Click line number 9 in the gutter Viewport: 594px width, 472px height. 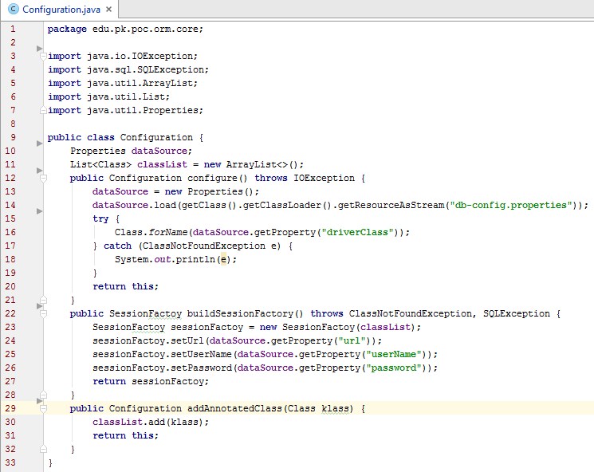(x=13, y=137)
